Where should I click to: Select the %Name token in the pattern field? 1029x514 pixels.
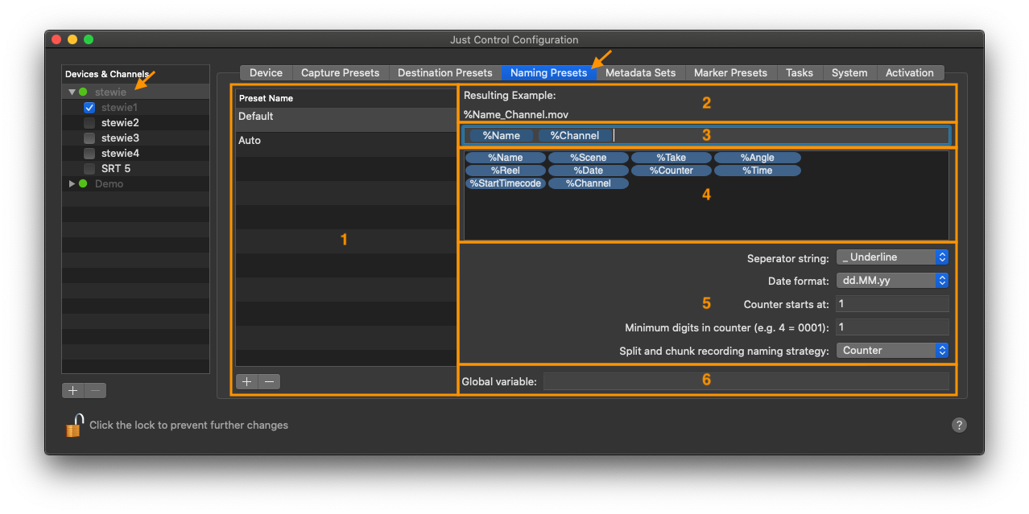(x=502, y=135)
